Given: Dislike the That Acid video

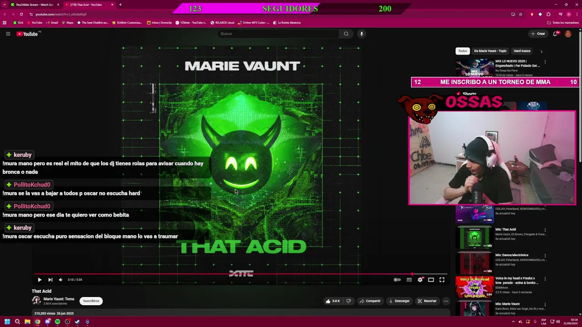Looking at the screenshot, I should tap(349, 301).
